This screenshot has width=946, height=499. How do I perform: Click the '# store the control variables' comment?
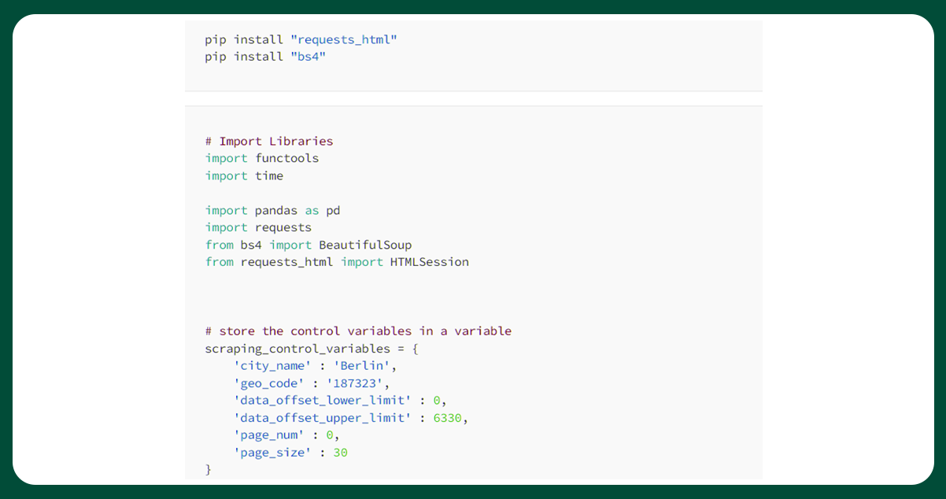358,331
